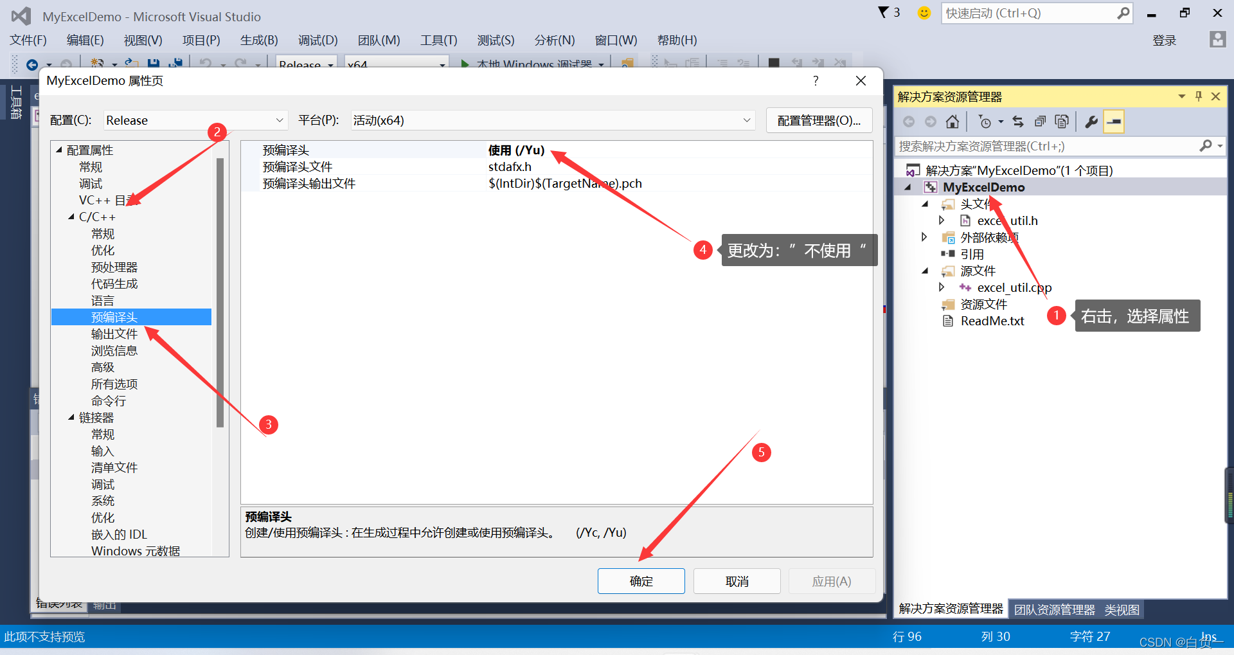Select 预处理器 in property tree

pos(114,267)
